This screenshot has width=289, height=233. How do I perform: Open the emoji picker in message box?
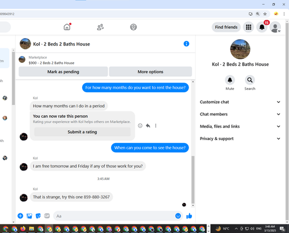coord(178,216)
